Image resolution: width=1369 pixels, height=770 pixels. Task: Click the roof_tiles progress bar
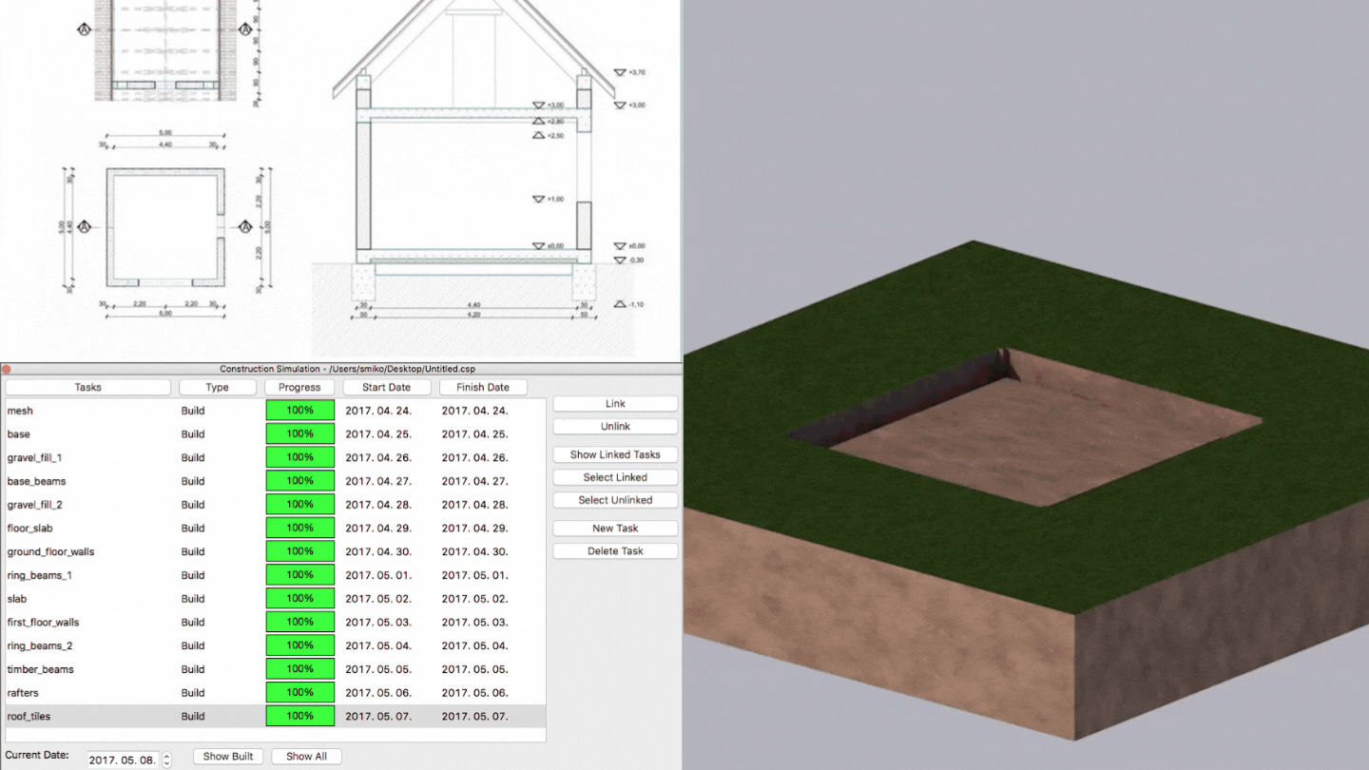[x=299, y=716]
